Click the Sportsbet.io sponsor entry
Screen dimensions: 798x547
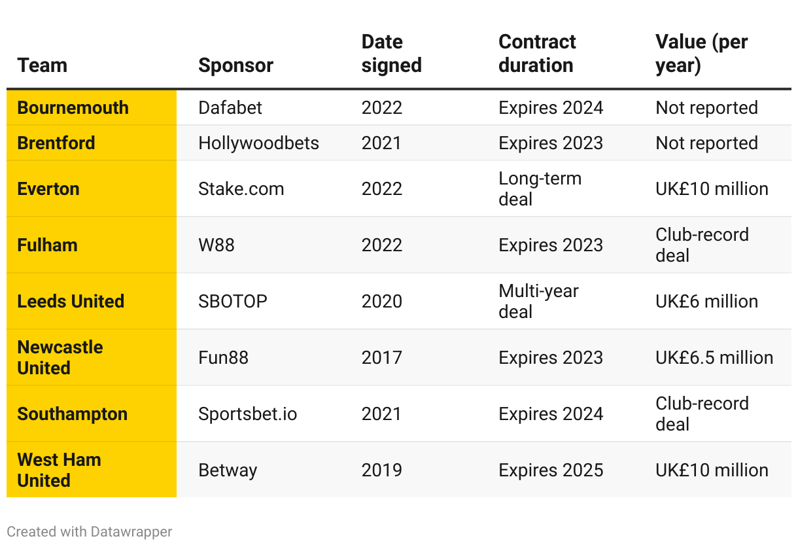point(247,414)
